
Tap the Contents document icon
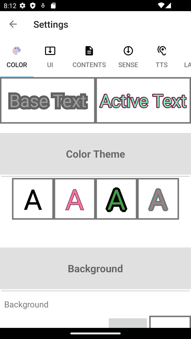tap(89, 51)
